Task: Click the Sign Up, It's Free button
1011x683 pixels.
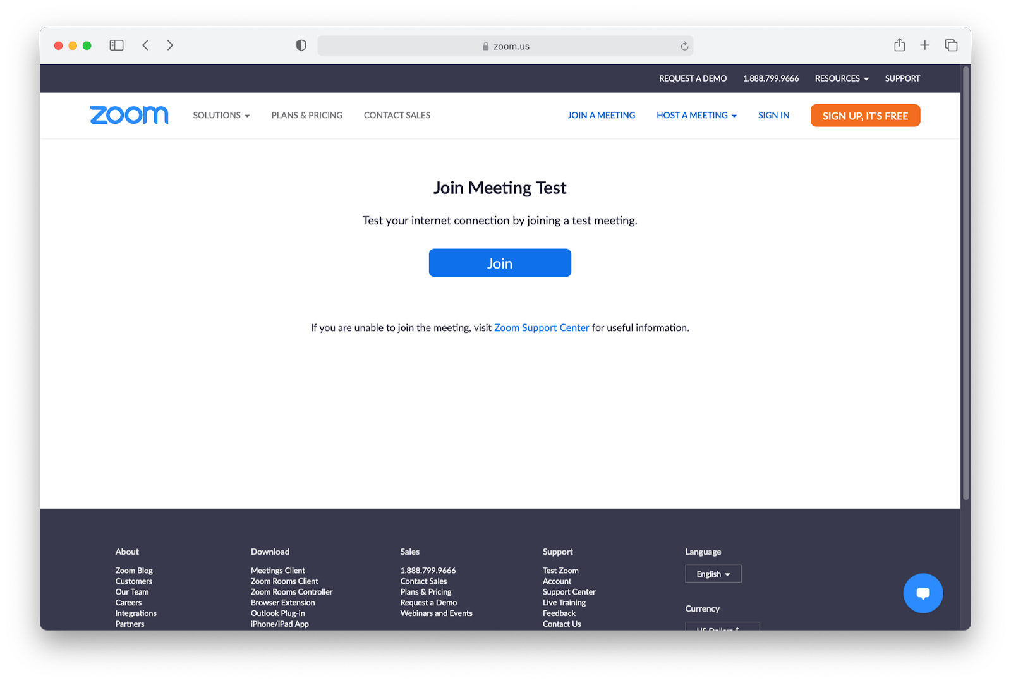Action: click(x=865, y=116)
